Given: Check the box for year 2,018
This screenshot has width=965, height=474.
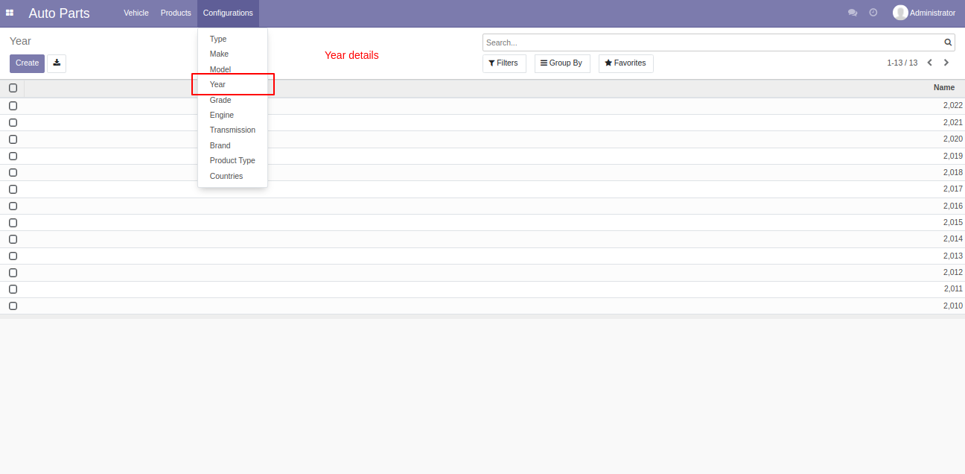Looking at the screenshot, I should pyautogui.click(x=13, y=172).
